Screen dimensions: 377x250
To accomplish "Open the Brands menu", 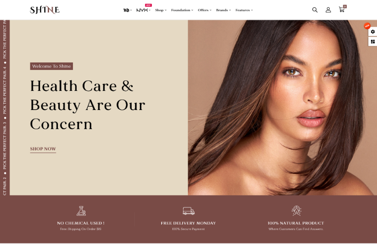I will pos(223,10).
